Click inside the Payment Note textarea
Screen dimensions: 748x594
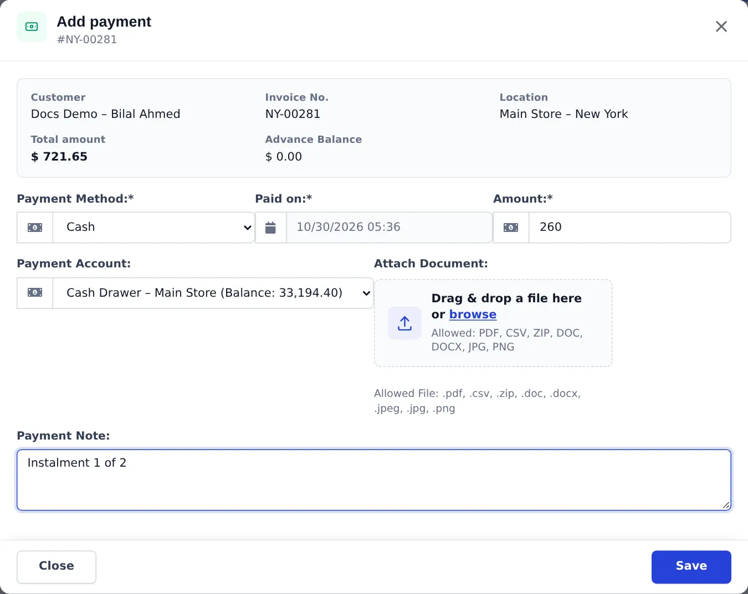pos(374,480)
